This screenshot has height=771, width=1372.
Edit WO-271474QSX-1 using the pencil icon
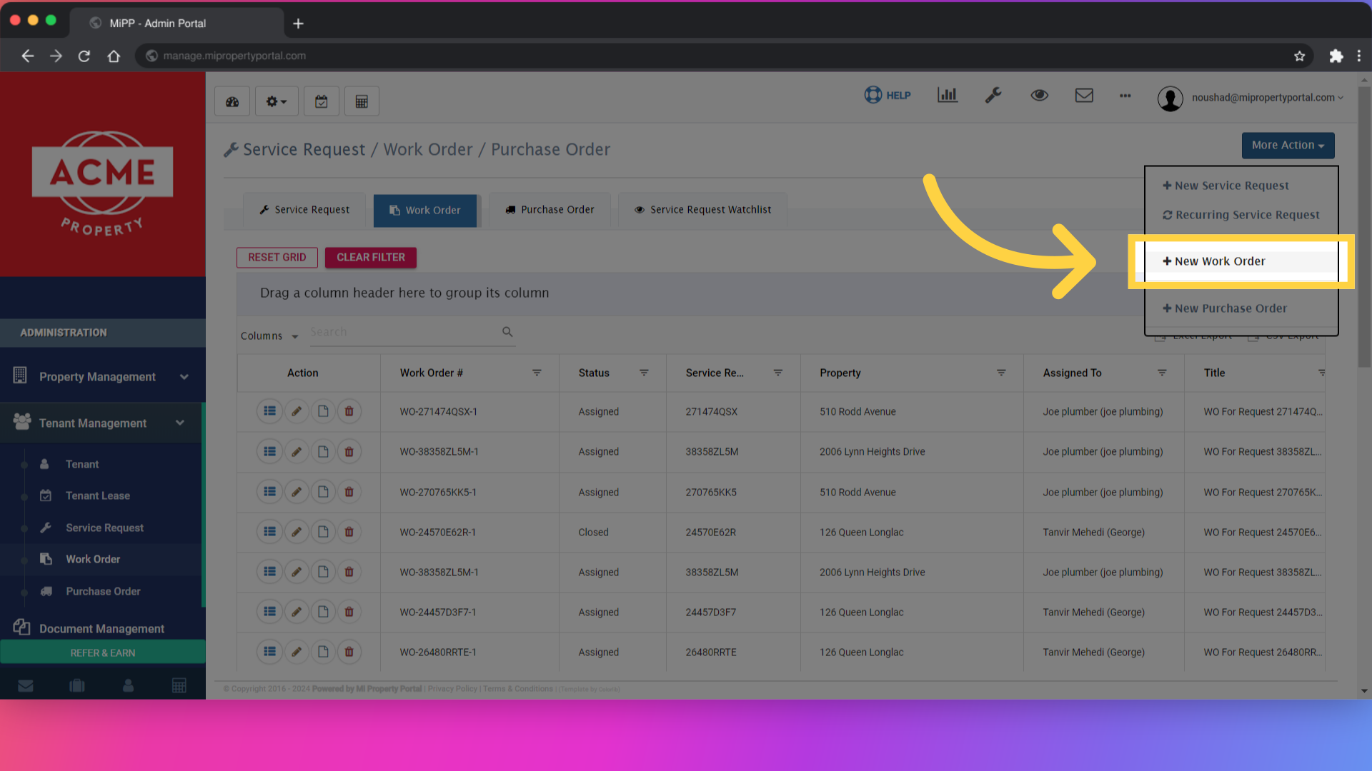(297, 411)
